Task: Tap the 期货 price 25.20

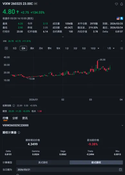Action: (x=11, y=111)
